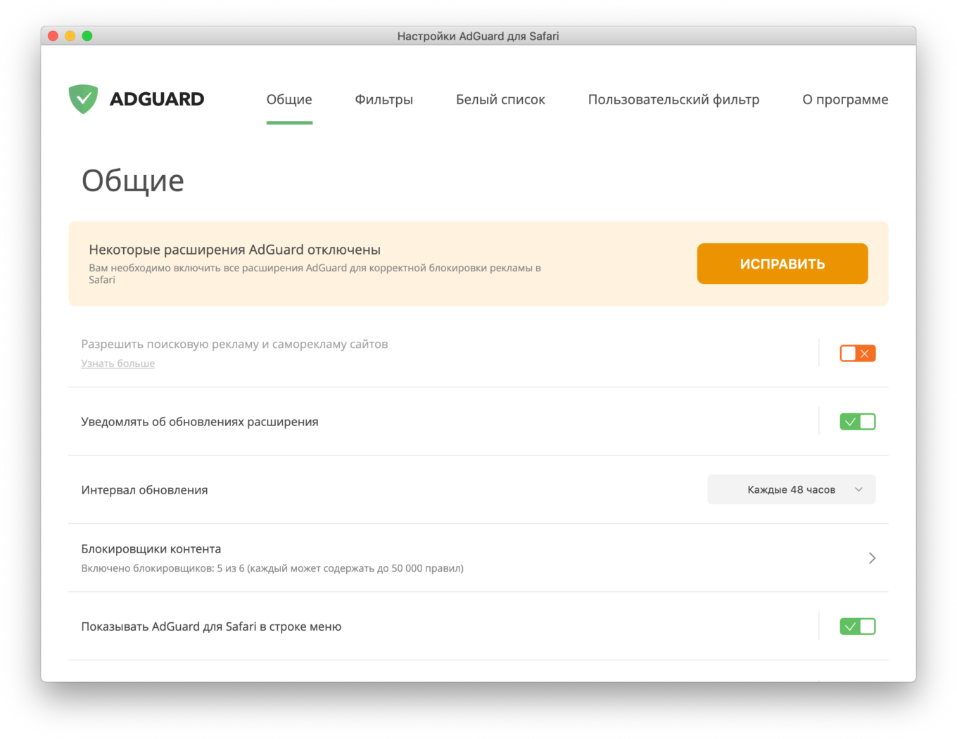Click the Блокировщики контента row title

coord(151,548)
